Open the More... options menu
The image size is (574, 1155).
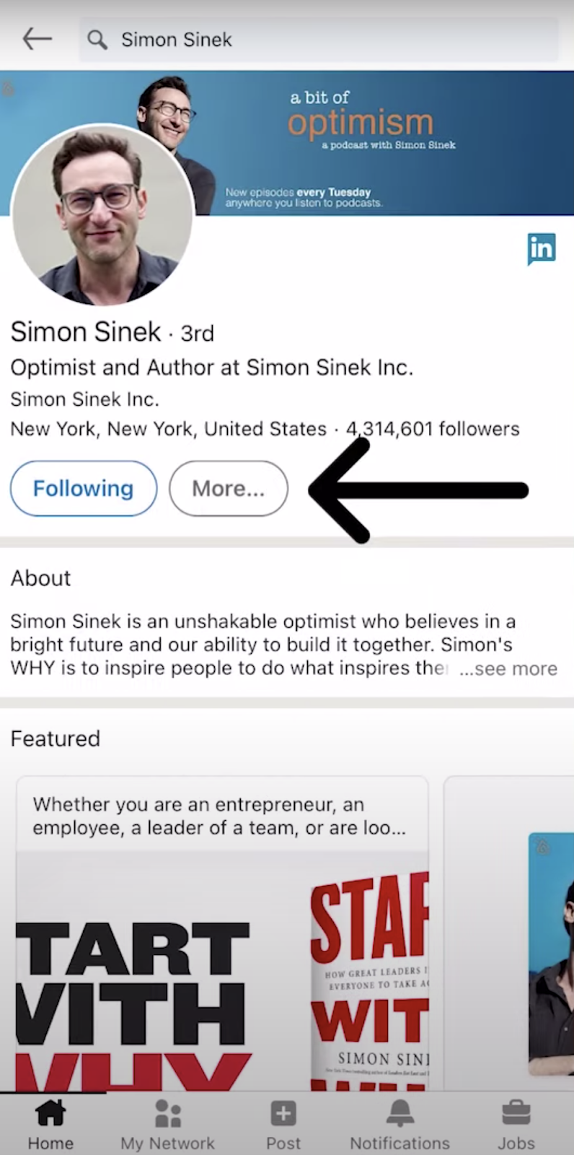click(x=228, y=489)
